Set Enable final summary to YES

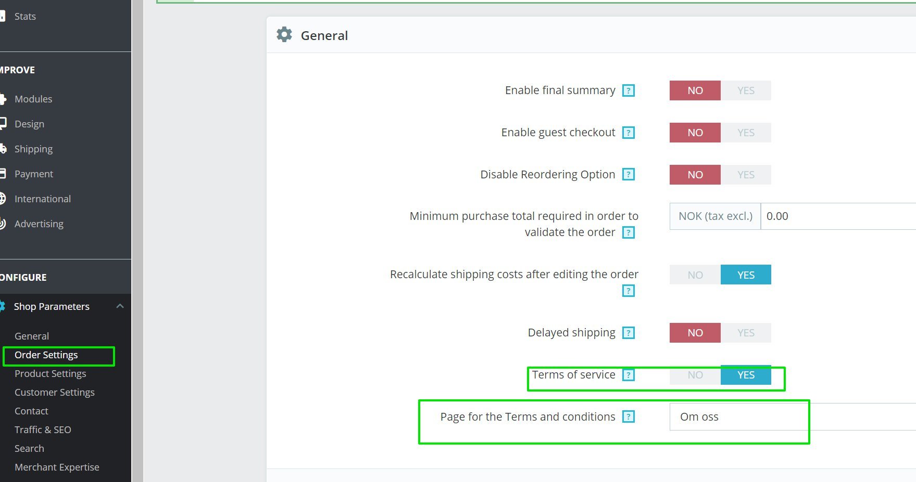[746, 90]
